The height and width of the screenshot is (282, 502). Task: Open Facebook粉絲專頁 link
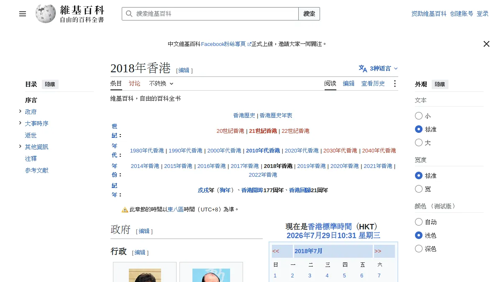click(223, 44)
